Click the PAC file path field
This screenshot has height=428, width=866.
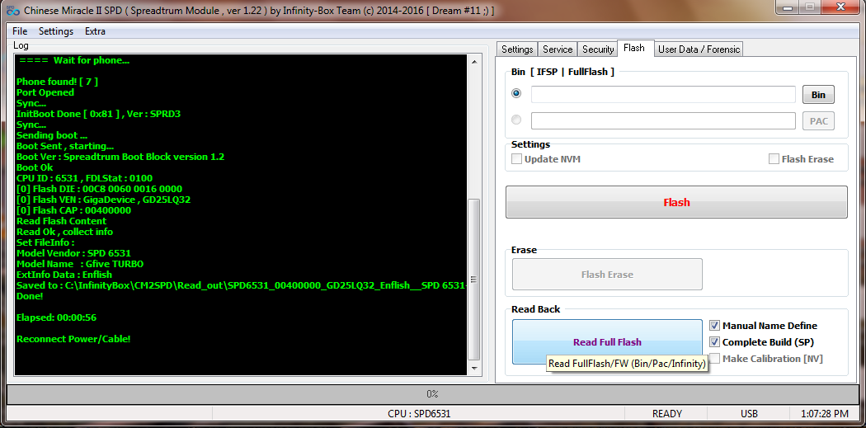663,121
